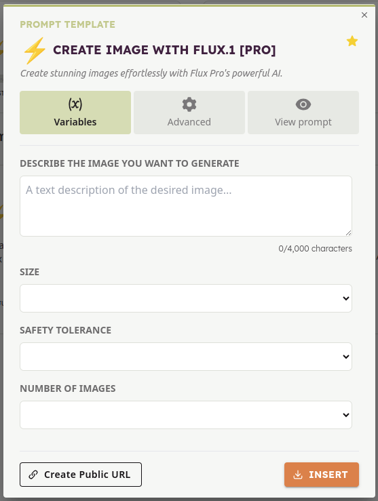The image size is (378, 501).
Task: Click the Safety Tolerance chevron arrow
Action: (x=345, y=357)
